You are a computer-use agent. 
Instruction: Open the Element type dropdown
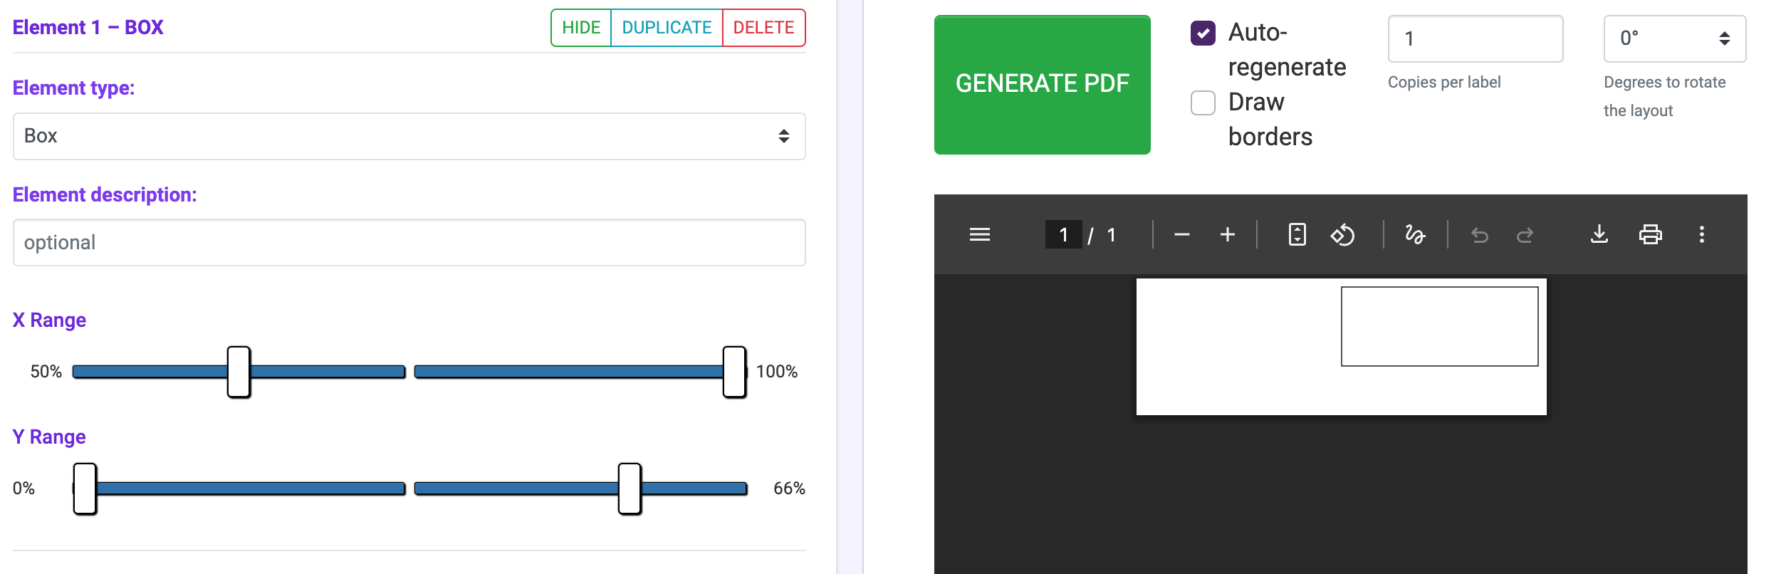[409, 136]
